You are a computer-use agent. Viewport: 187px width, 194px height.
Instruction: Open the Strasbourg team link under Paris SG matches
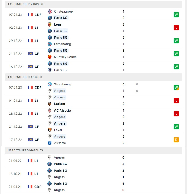(x=63, y=44)
